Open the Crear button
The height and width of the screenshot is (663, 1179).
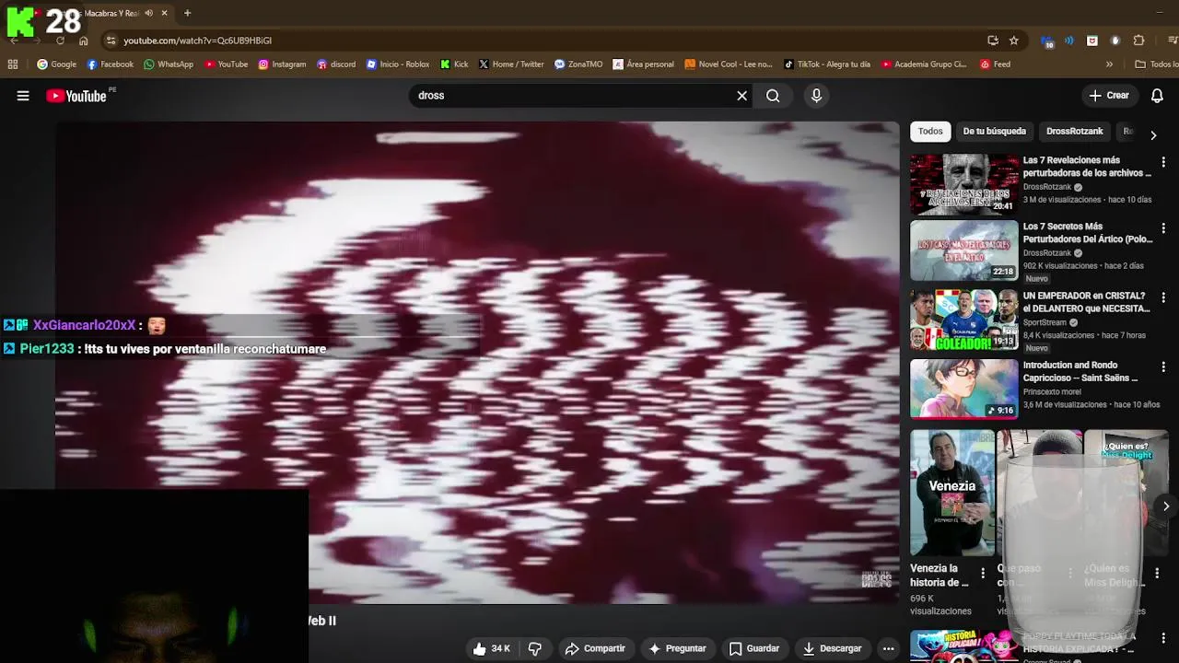(x=1109, y=96)
